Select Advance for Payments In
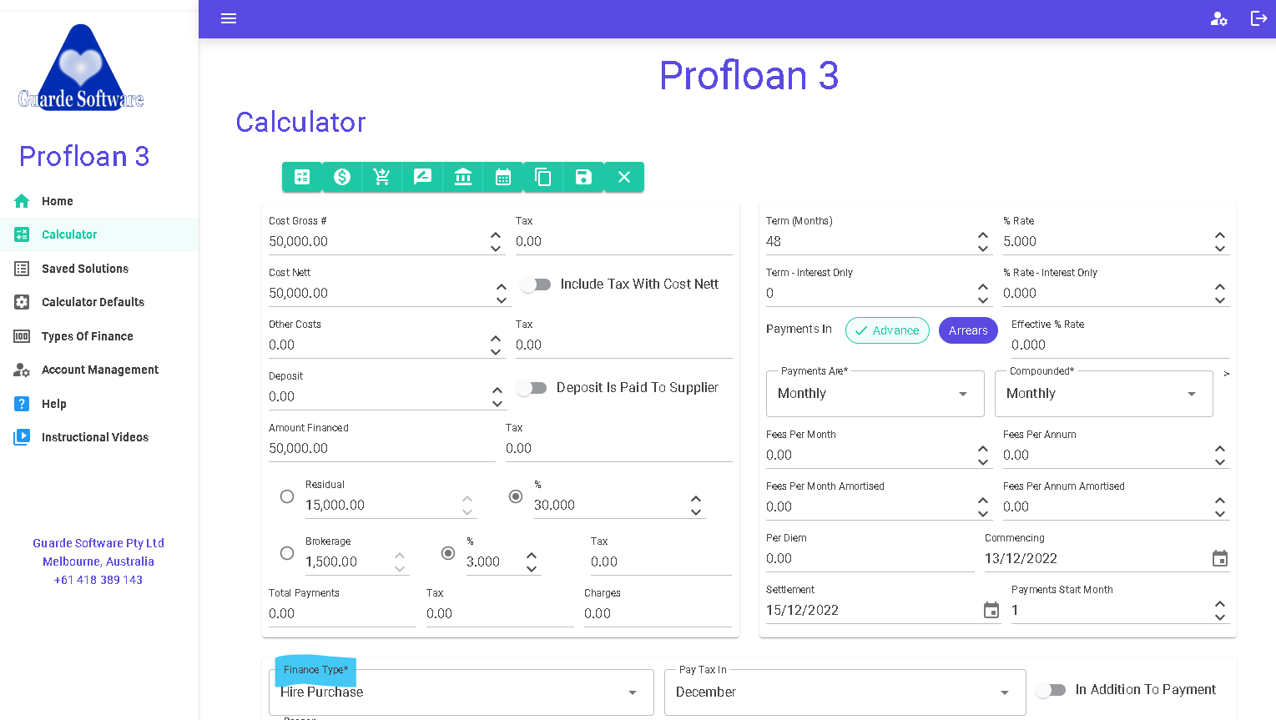 (x=887, y=330)
